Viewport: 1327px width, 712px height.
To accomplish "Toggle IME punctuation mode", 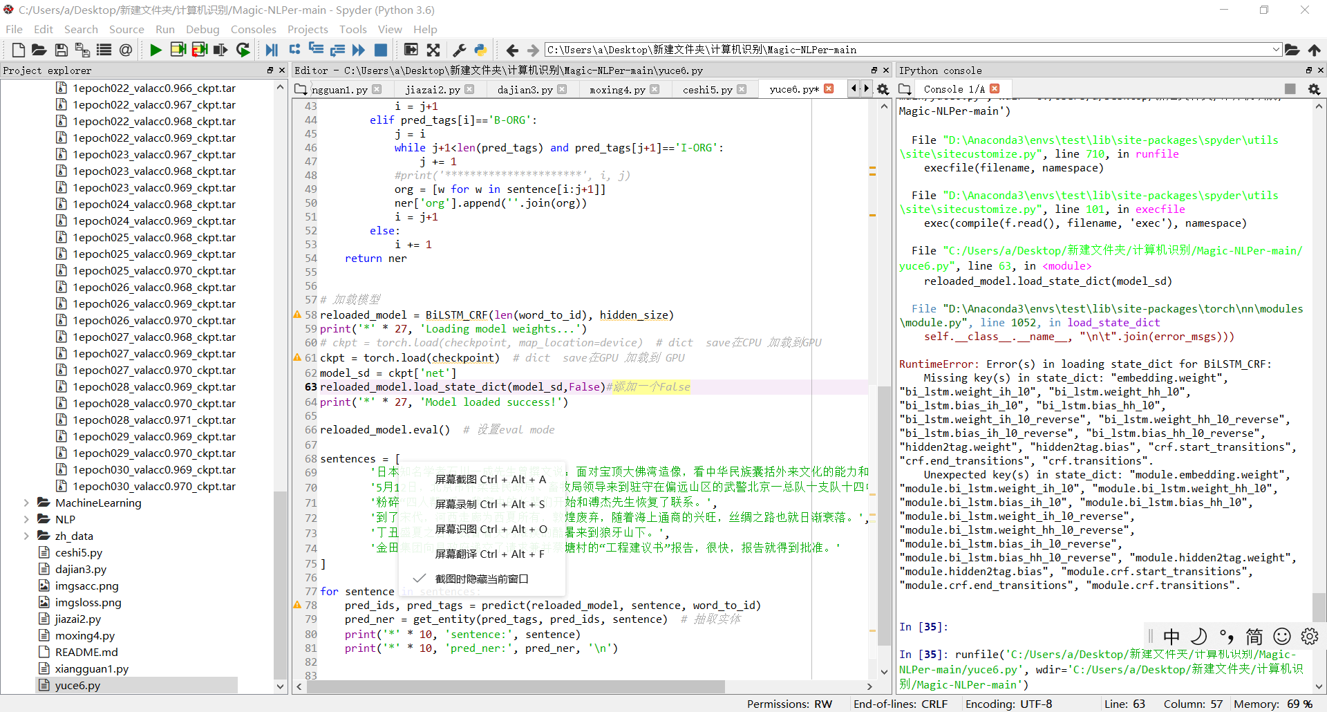I will click(1227, 637).
